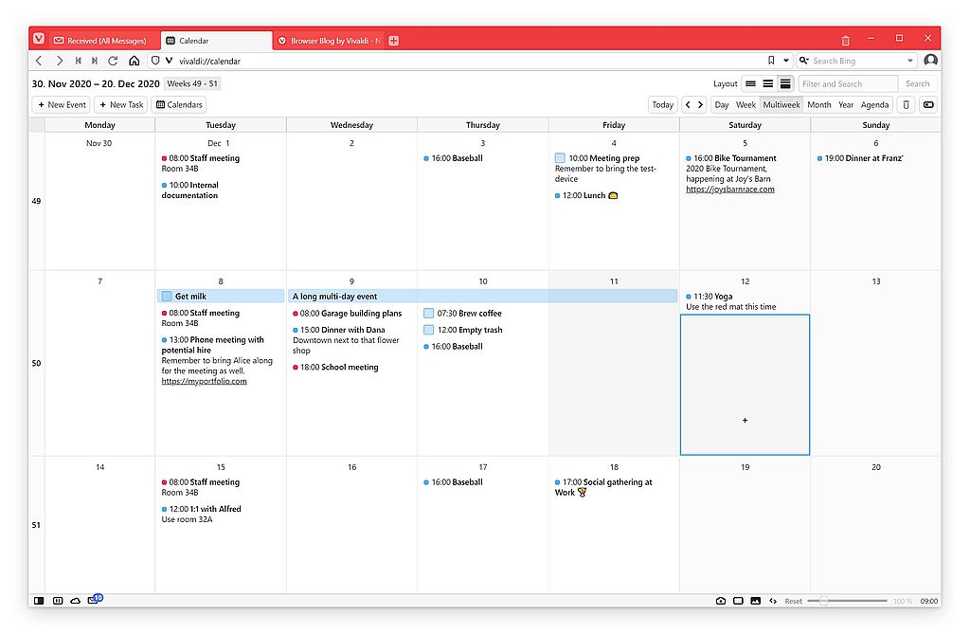This screenshot has height=633, width=970.
Task: Switch to Multiweek view
Action: 781,104
